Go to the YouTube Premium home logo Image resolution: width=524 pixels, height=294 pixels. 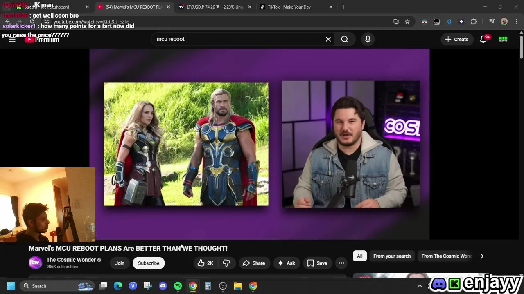42,40
